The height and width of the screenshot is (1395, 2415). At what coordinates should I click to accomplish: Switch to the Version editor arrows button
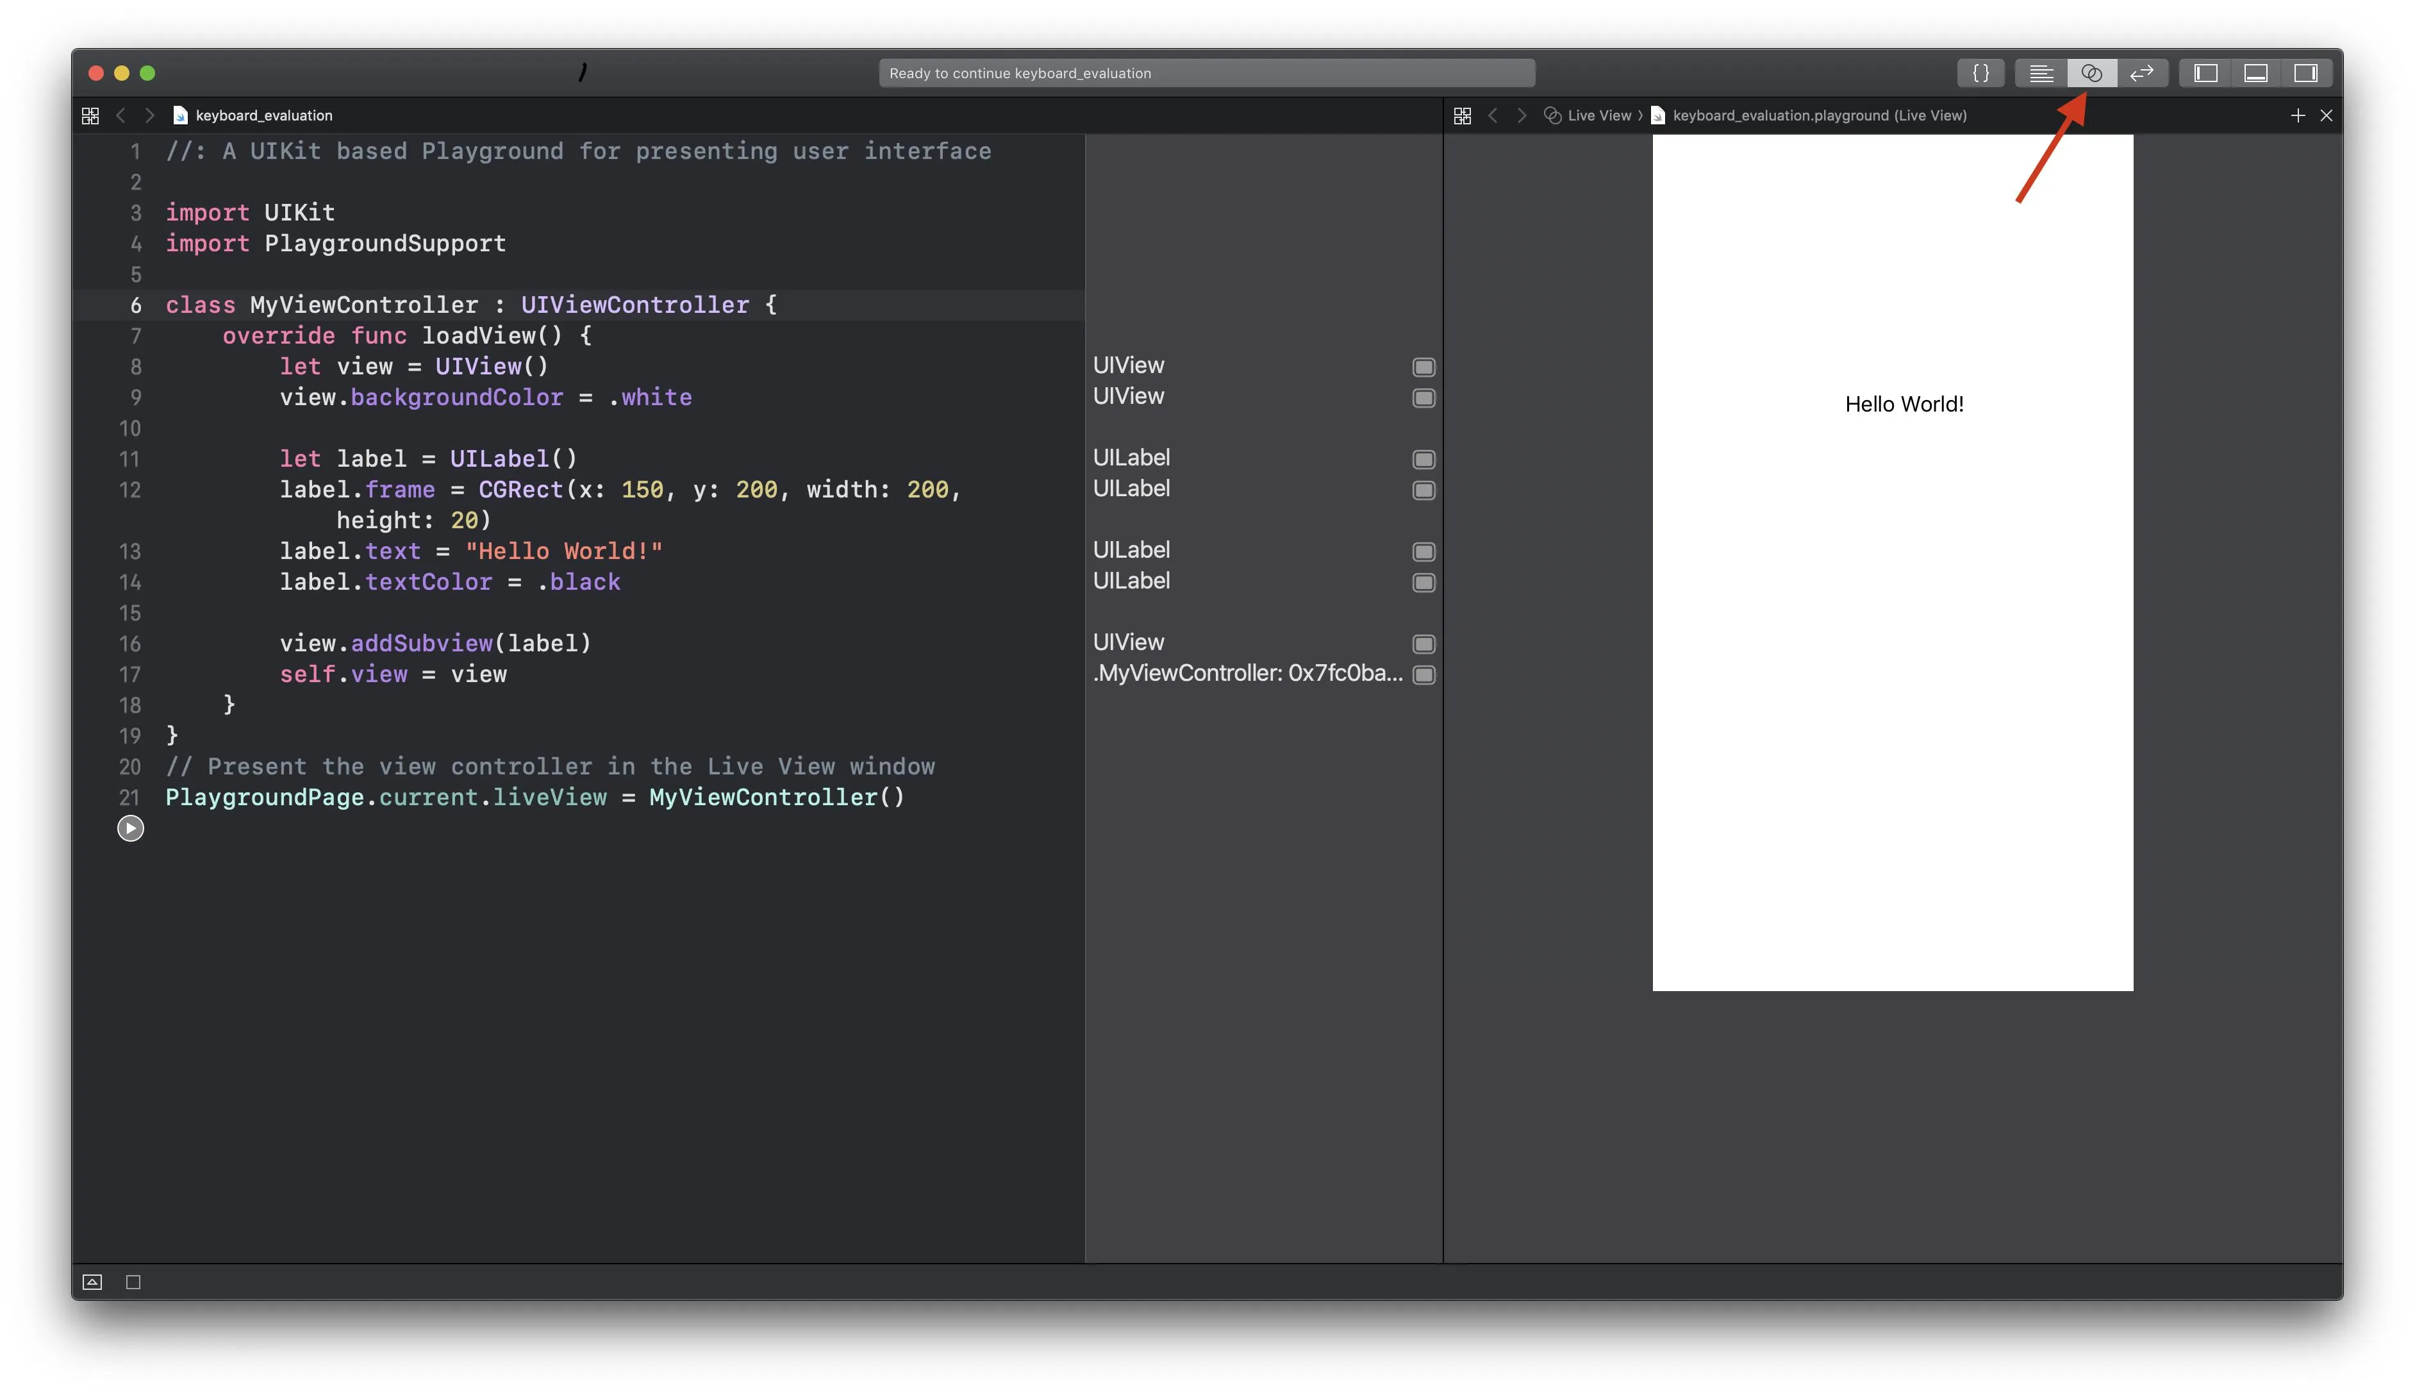click(2141, 73)
